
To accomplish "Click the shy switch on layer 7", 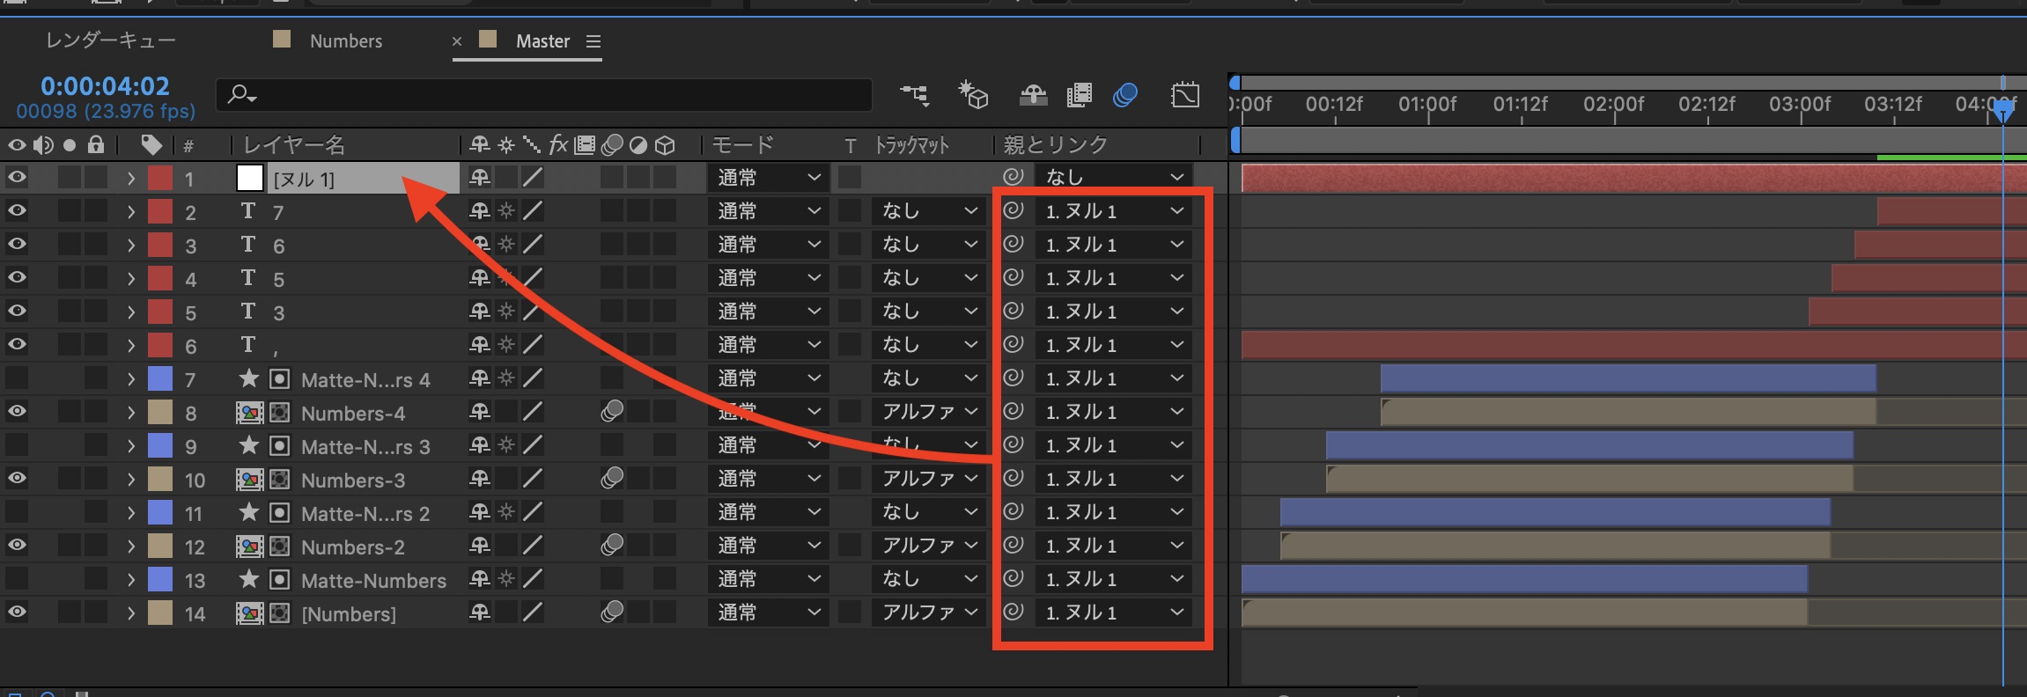I will tap(480, 378).
